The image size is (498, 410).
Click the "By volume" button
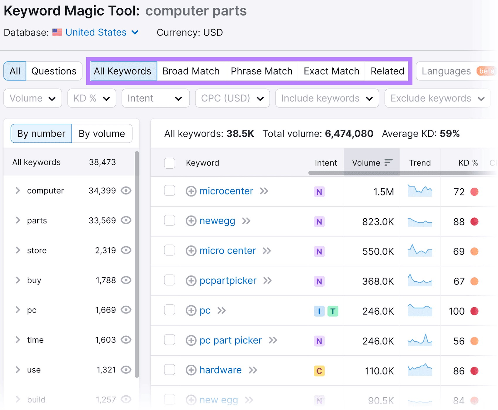click(x=101, y=134)
